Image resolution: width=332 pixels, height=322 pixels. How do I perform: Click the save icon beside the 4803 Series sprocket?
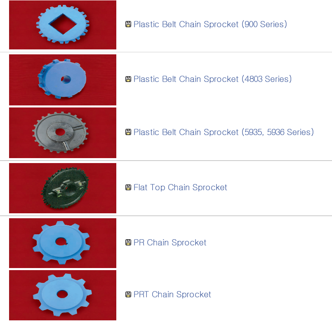128,79
